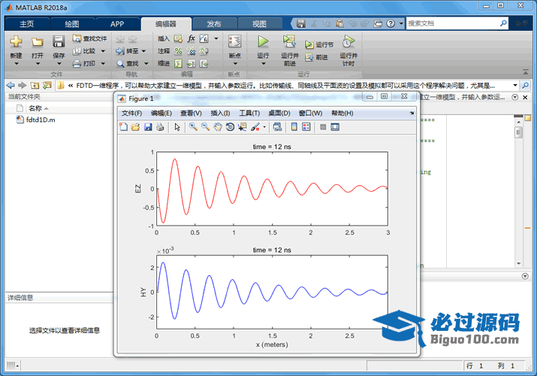This screenshot has height=376, width=537.
Task: Click the up one folder icon
Action: click(35, 85)
